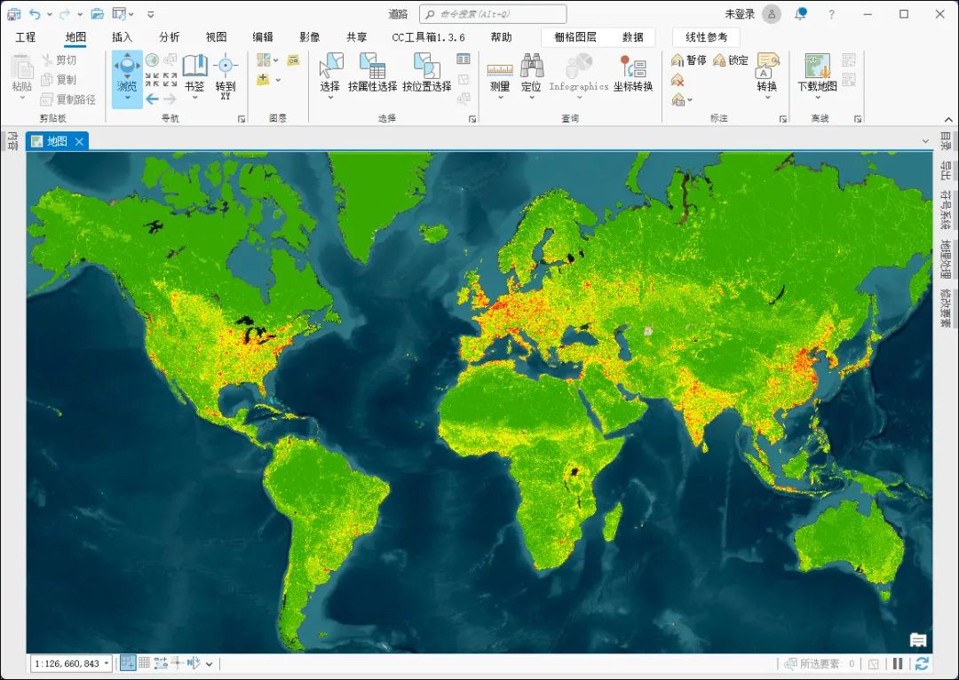Viewport: 959px width, 680px height.
Task: Open project folder icon in quick access
Action: click(x=97, y=13)
